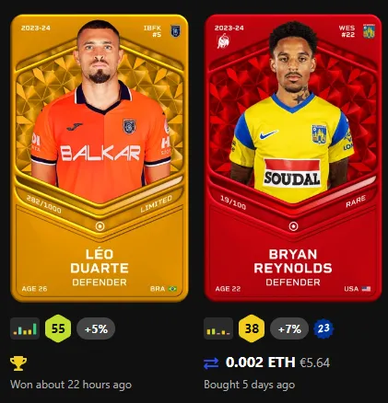Screen dimensions: 388x403
Task: Click the +5% bonus badge
Action: [x=96, y=328]
